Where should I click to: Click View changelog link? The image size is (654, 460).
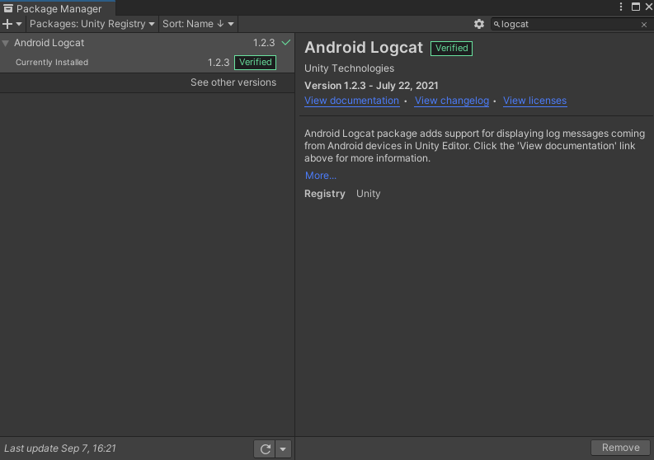tap(452, 101)
